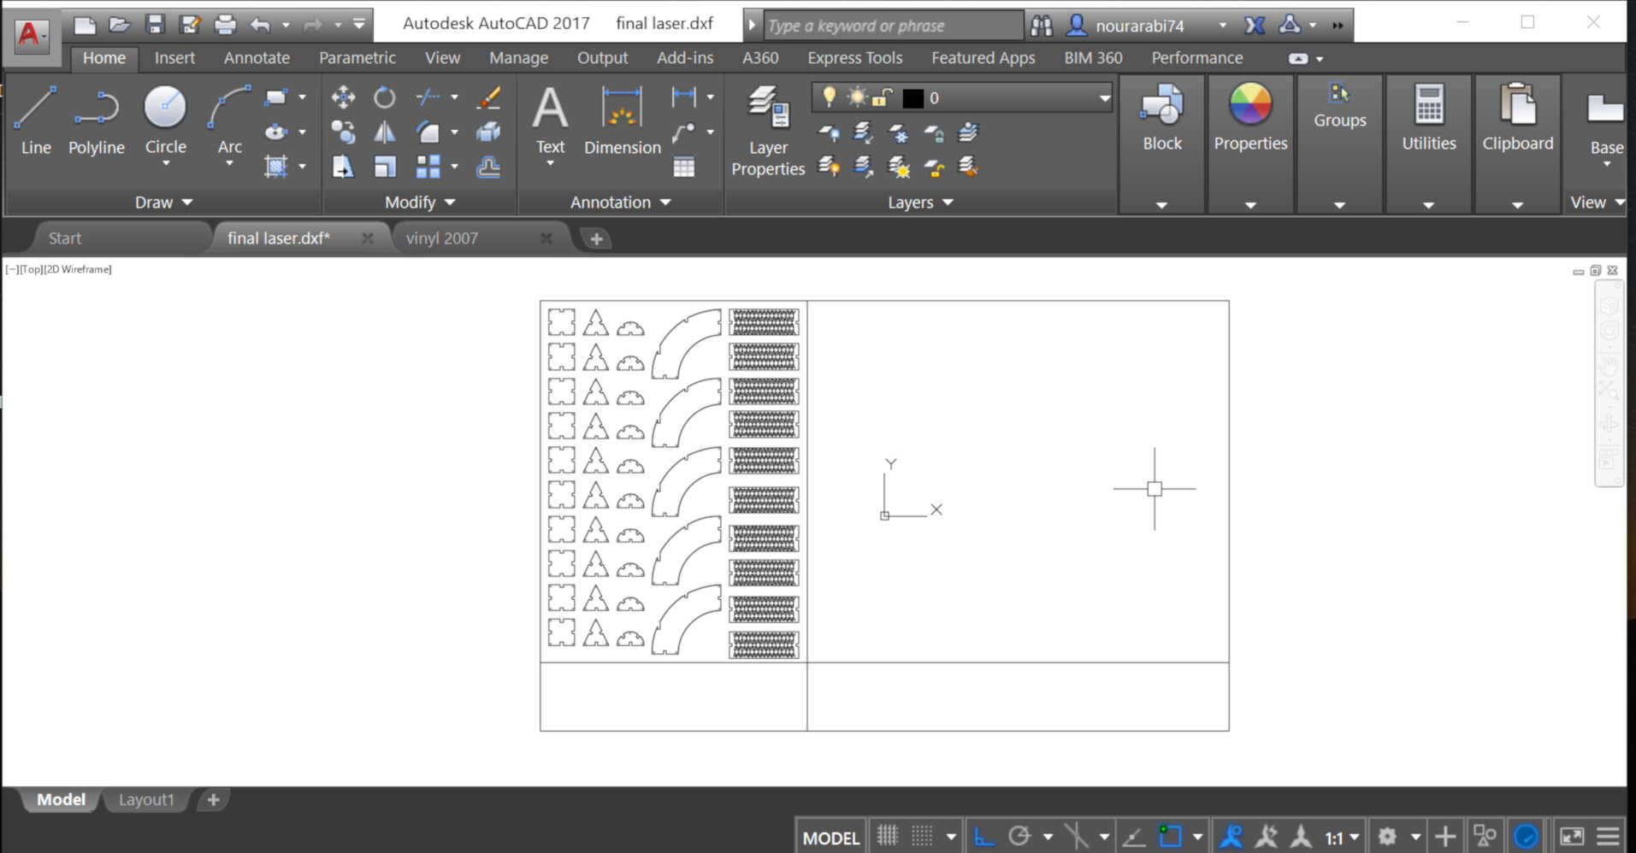Toggle polar tracking in status bar

point(1019,836)
